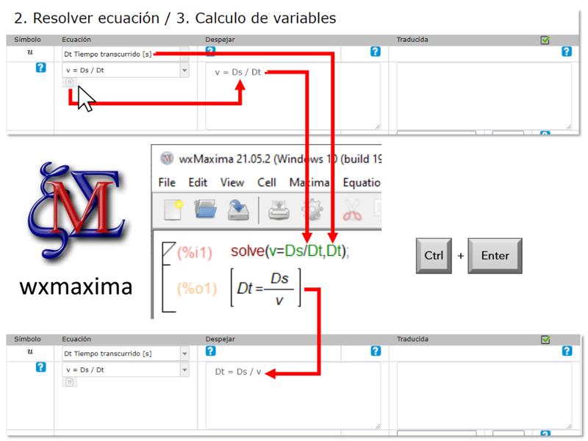588x441 pixels.
Task: Click the Enter key button
Action: tap(495, 256)
